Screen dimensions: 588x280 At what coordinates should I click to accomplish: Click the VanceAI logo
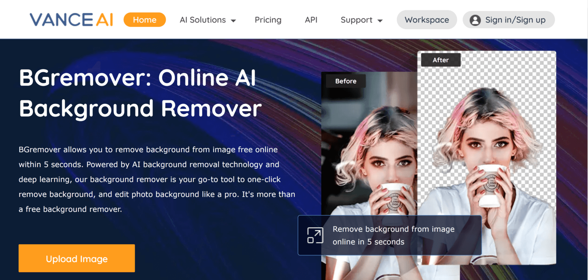pos(70,20)
